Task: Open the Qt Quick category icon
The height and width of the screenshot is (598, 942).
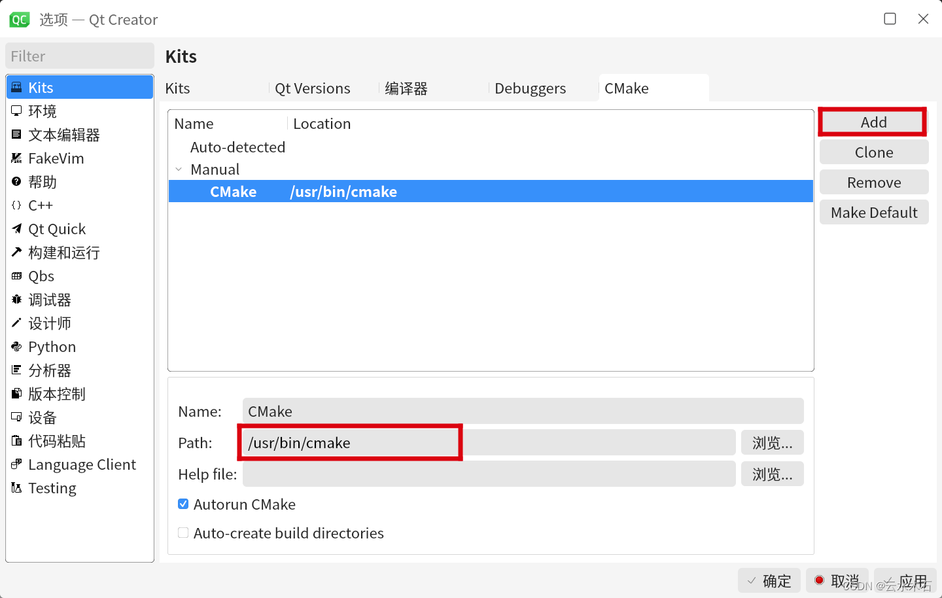Action: tap(16, 228)
